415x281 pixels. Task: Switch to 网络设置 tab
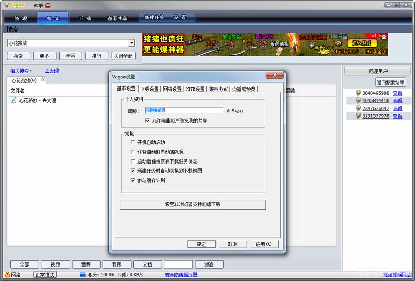(172, 89)
